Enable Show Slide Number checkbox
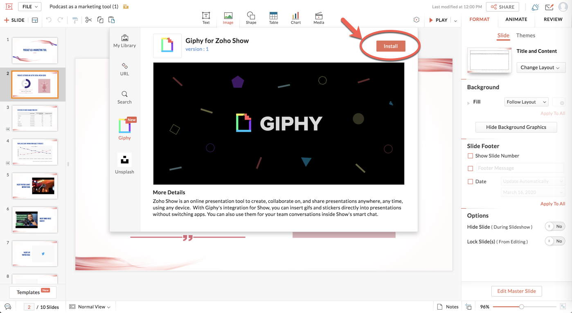 (x=470, y=156)
